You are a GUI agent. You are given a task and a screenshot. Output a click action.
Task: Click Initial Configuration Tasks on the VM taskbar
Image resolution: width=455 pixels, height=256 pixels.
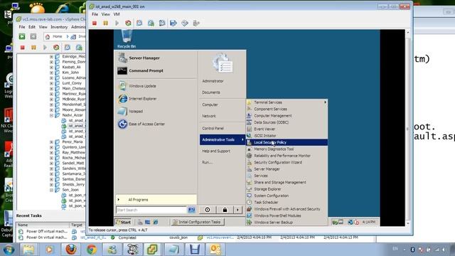coord(197,222)
